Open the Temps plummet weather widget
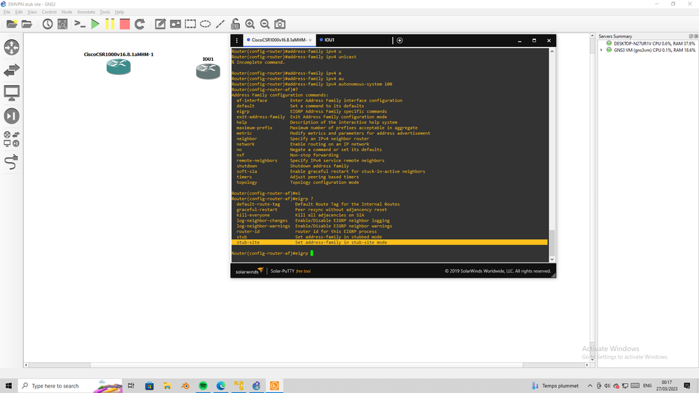 point(555,385)
